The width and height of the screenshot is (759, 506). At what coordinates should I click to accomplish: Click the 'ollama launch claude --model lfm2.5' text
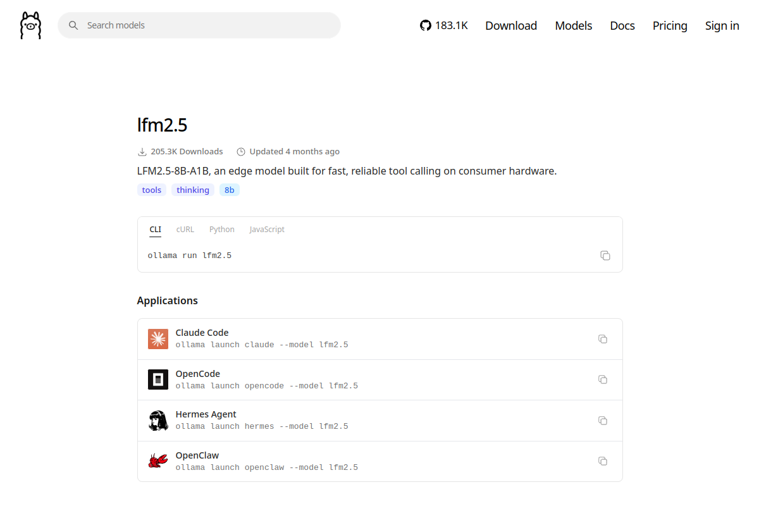262,345
